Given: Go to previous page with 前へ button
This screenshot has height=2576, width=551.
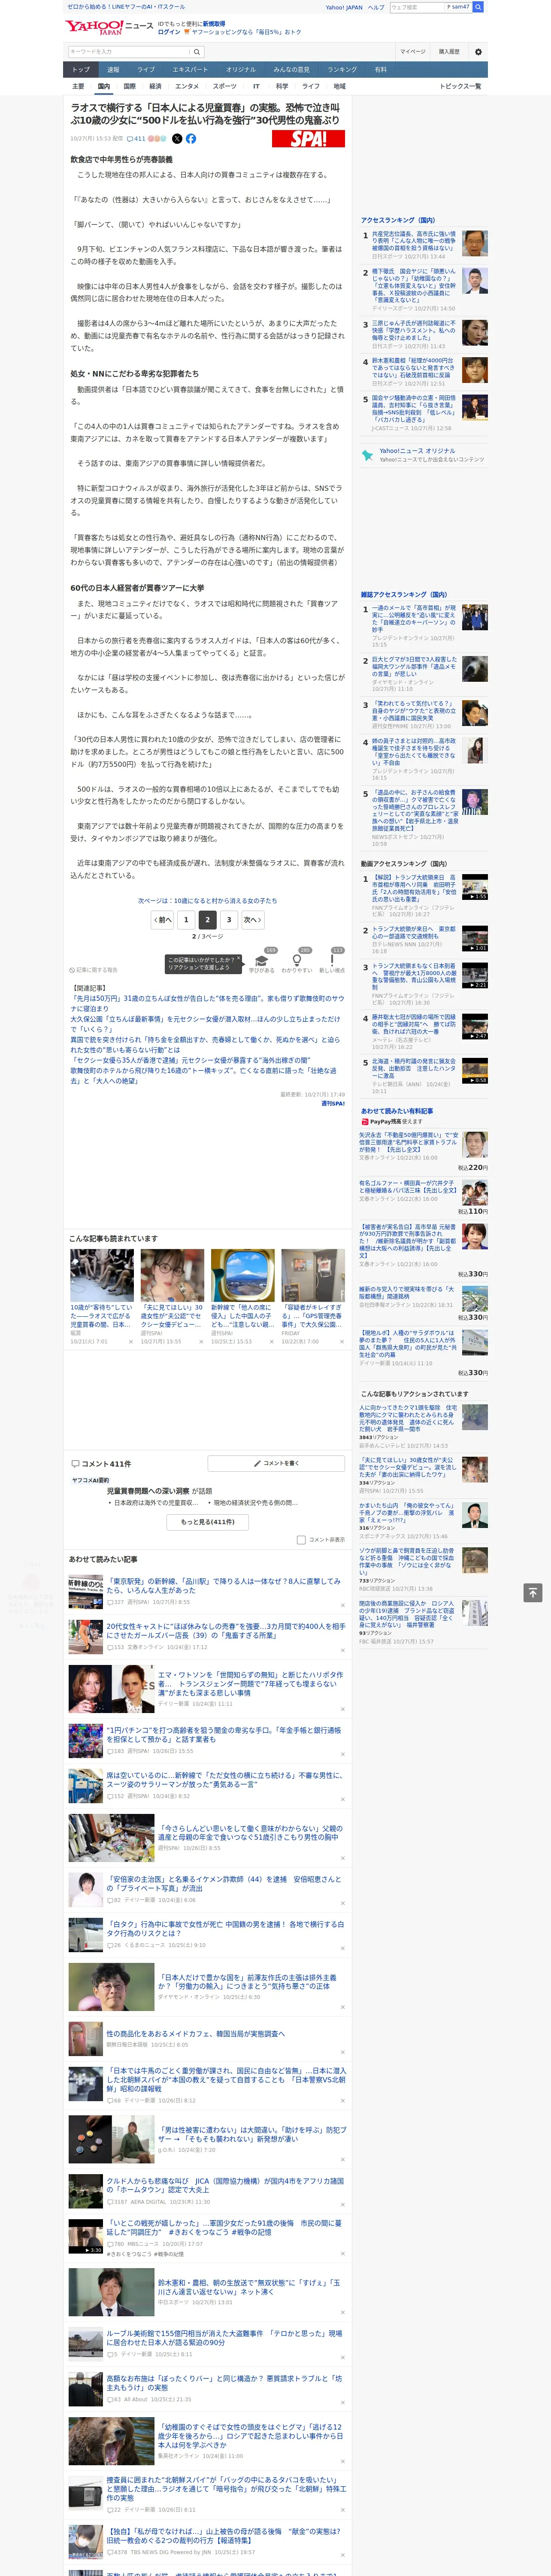Looking at the screenshot, I should [163, 920].
